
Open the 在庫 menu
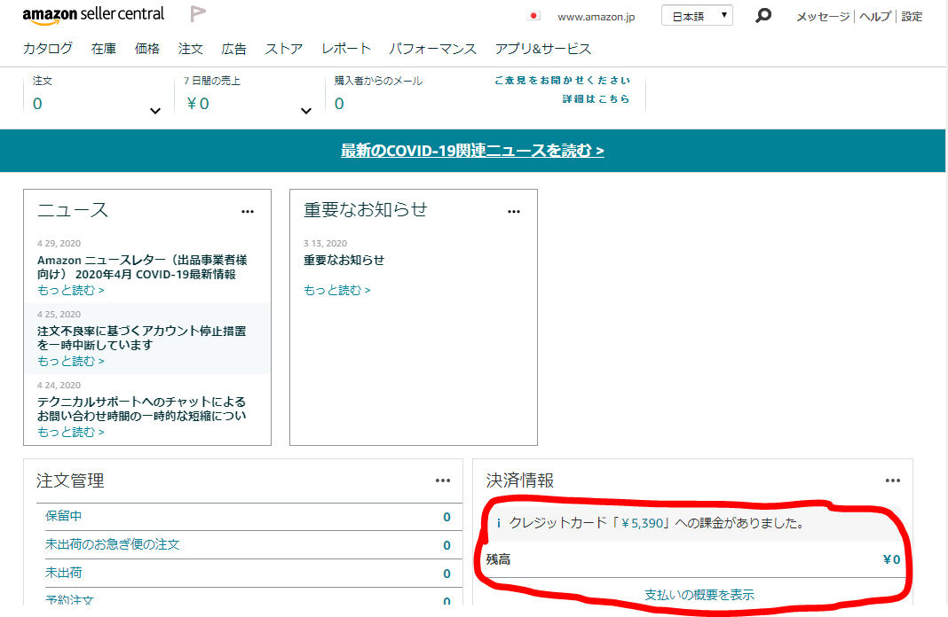103,49
